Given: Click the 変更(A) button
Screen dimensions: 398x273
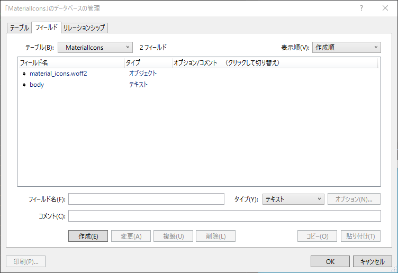Looking at the screenshot, I should (131, 236).
